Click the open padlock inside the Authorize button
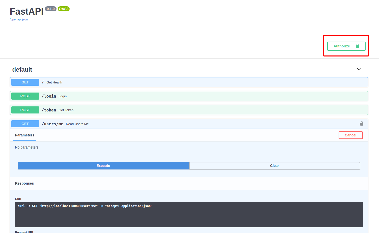 coord(358,46)
